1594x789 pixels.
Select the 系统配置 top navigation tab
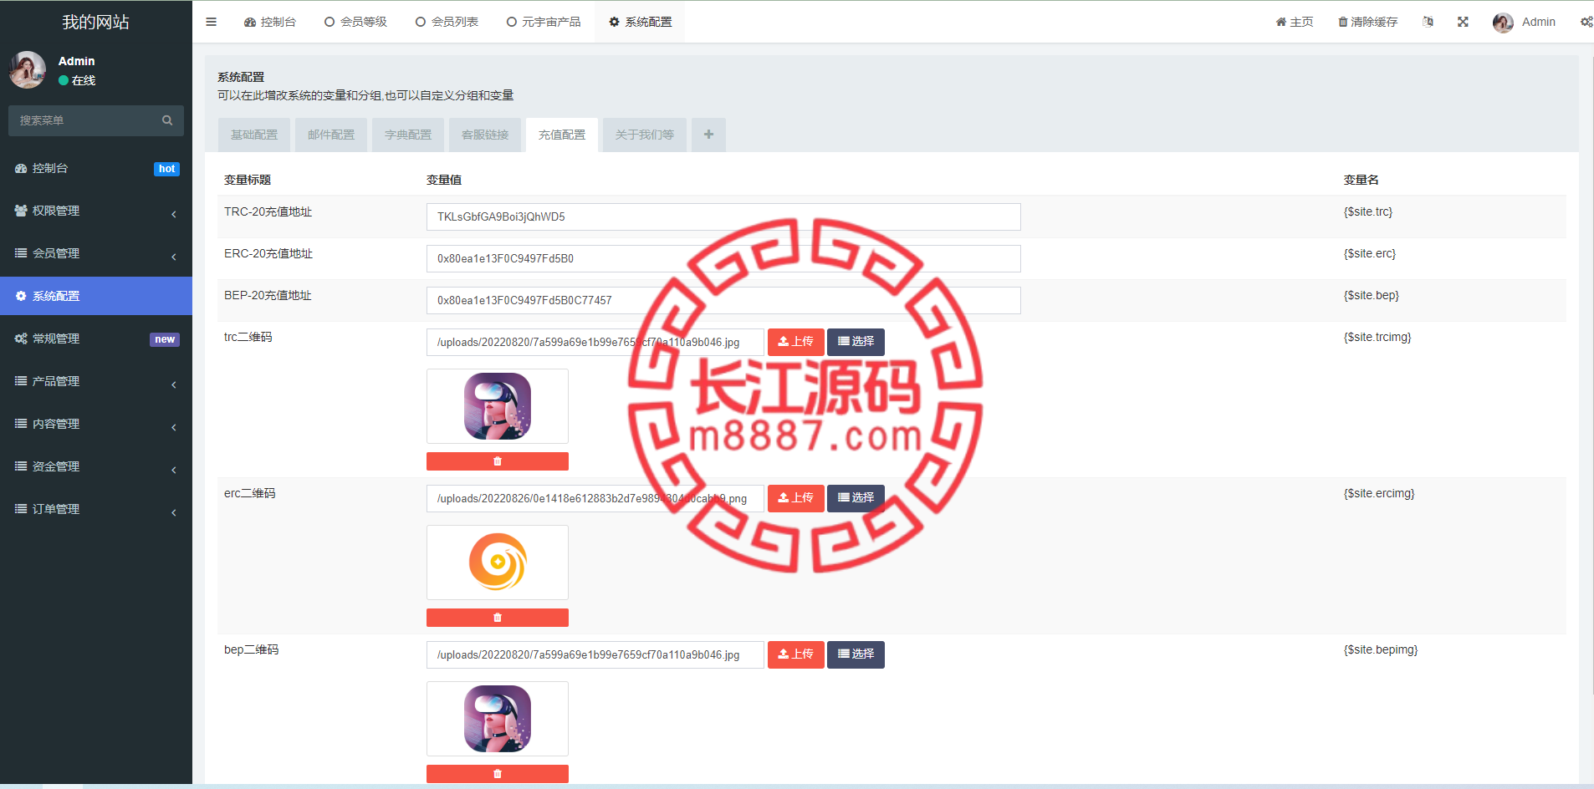[640, 22]
